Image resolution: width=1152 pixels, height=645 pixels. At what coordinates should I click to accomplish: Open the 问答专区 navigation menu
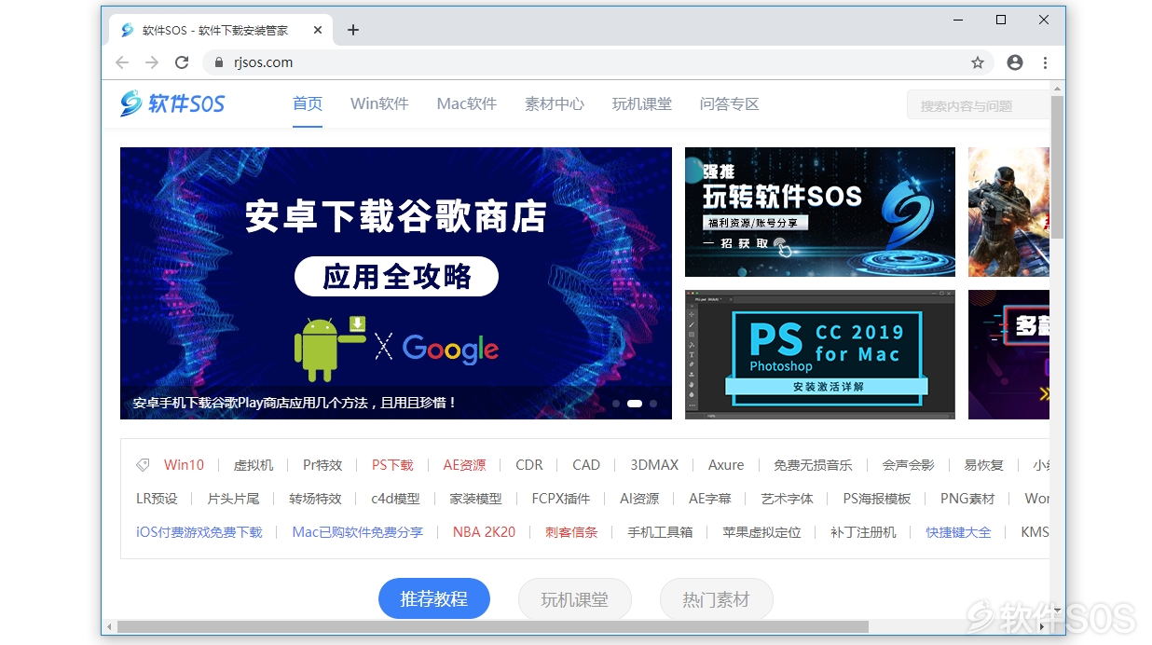730,103
